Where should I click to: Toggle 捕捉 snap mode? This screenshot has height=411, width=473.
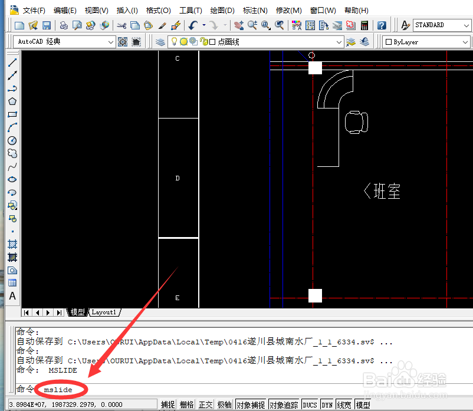(167, 405)
